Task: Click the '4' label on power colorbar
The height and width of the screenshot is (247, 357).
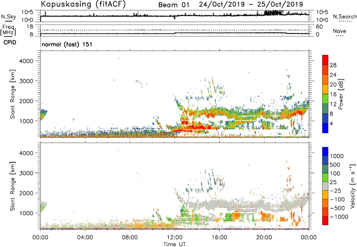Action: click(331, 124)
